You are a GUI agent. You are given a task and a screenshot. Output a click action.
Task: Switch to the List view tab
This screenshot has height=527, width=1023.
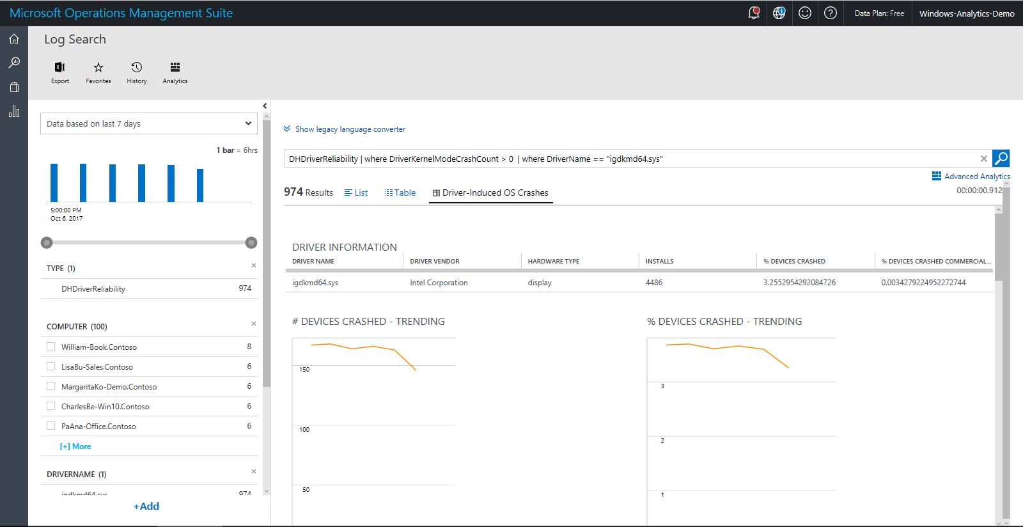tap(356, 193)
